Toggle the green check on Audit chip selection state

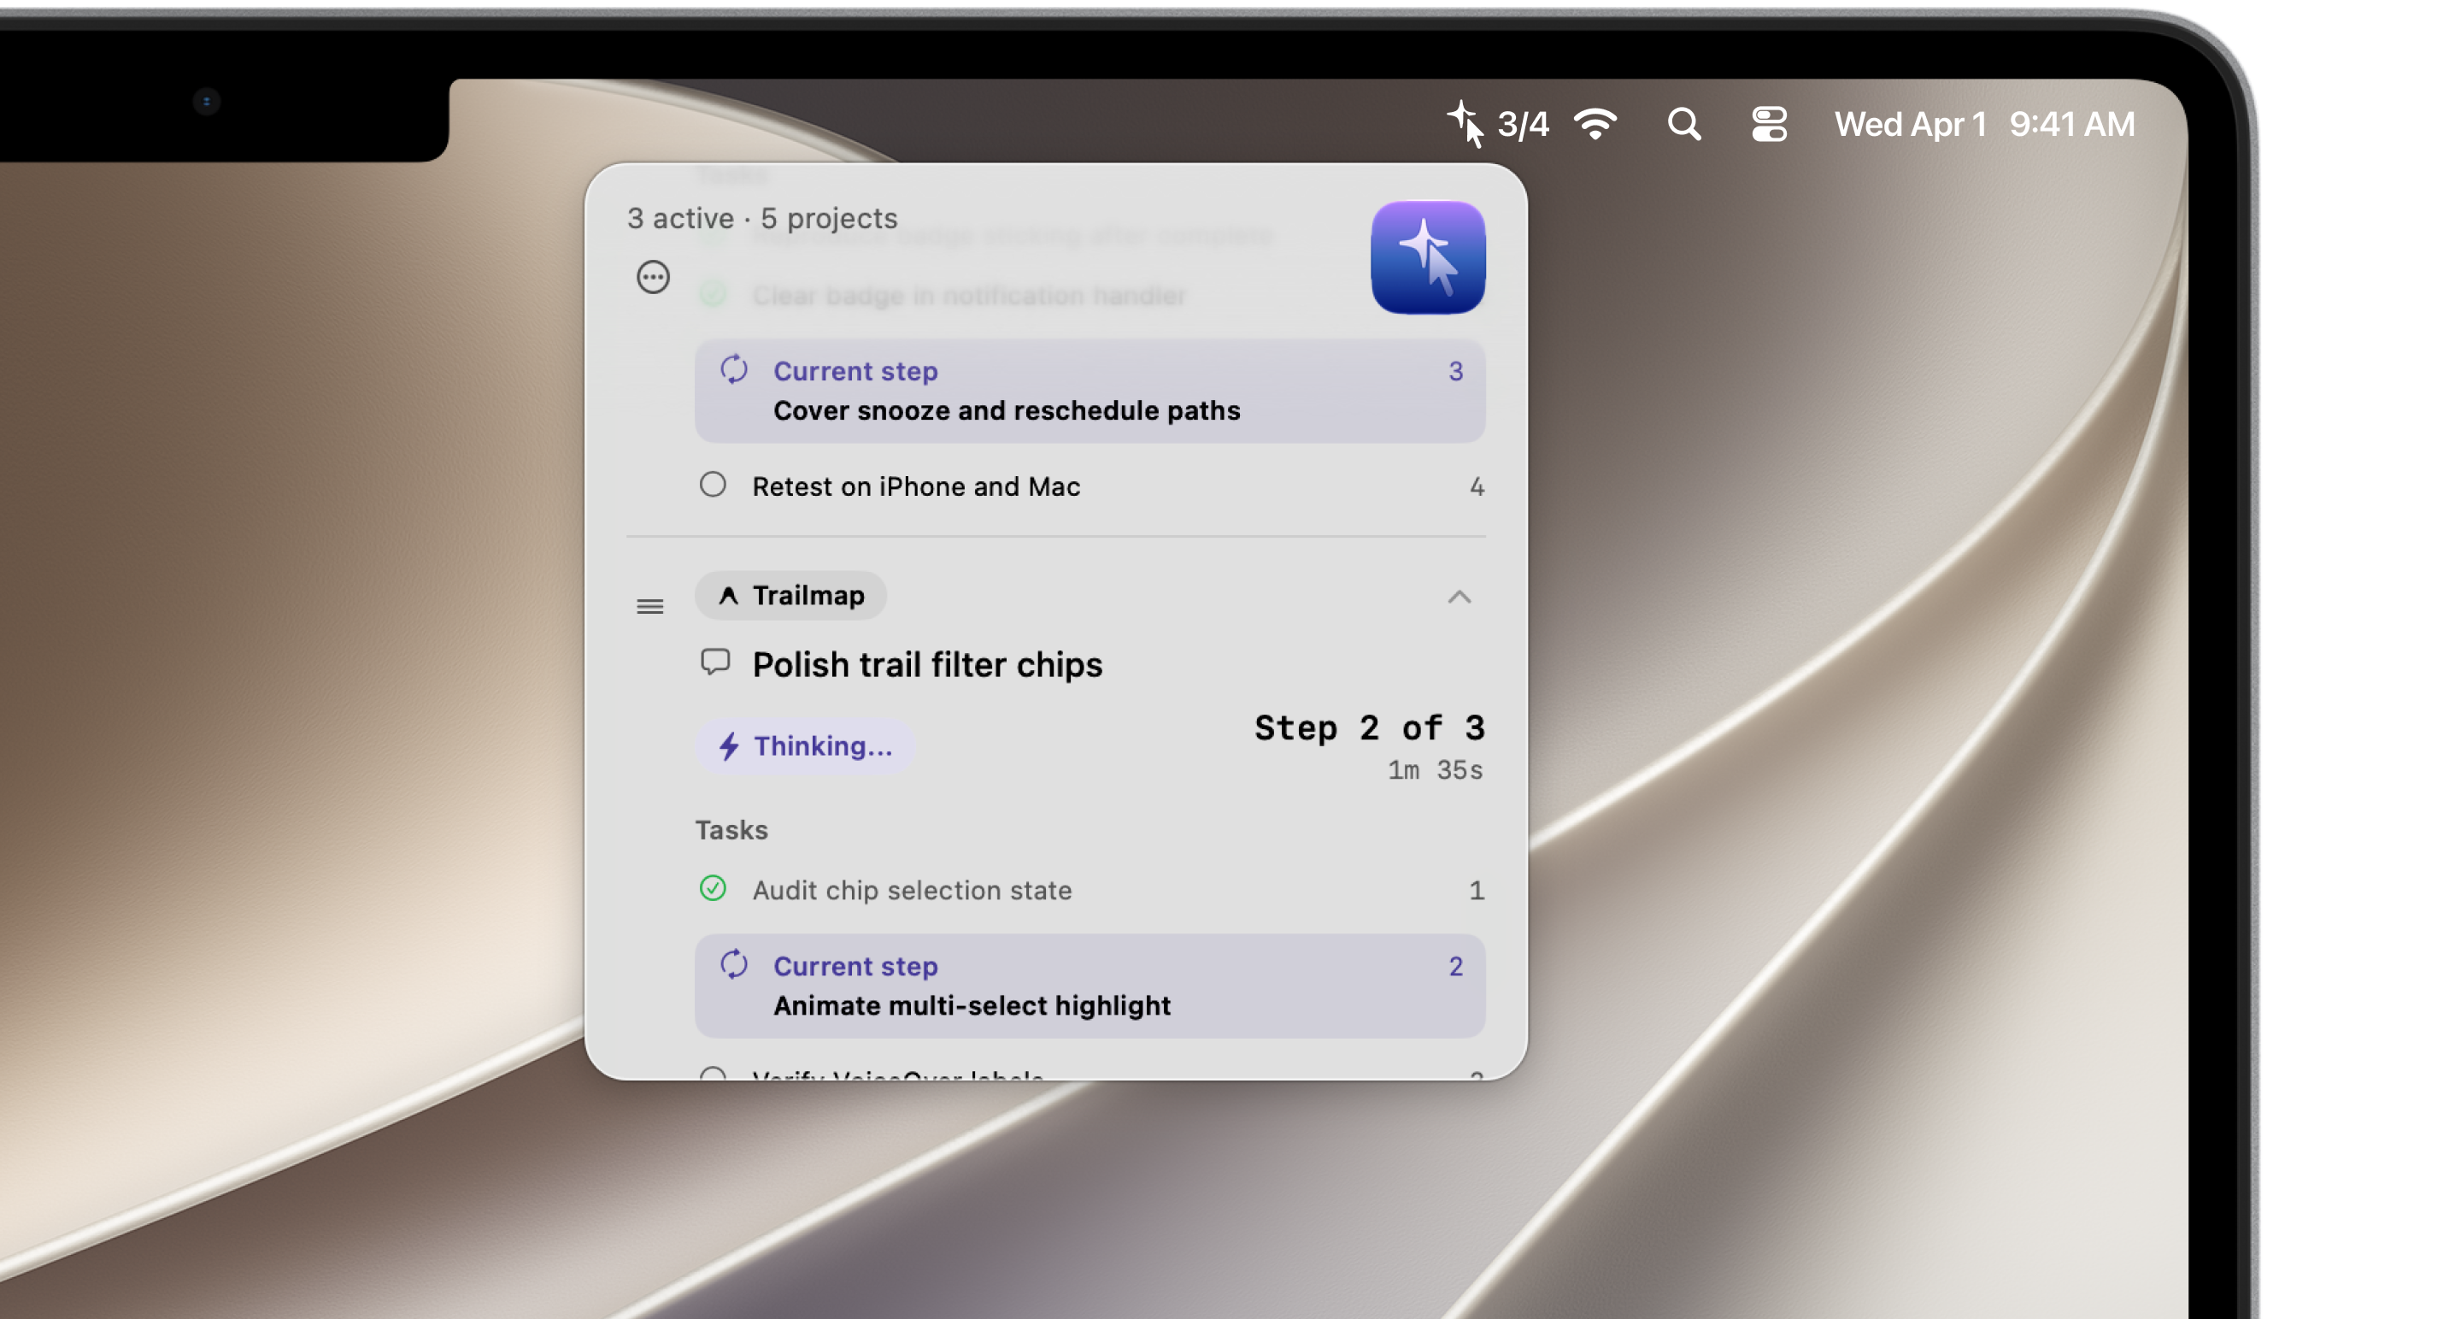[x=713, y=889]
